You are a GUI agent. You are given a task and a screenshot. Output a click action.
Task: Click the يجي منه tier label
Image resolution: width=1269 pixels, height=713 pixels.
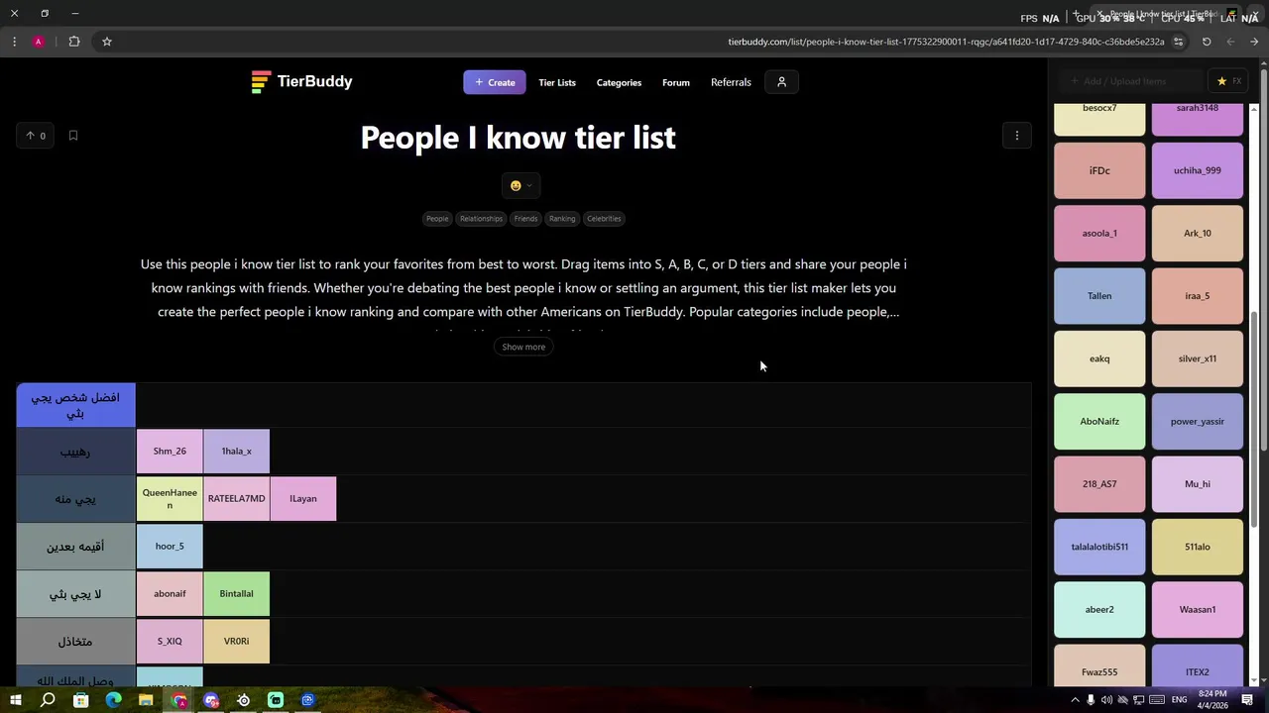coord(75,499)
